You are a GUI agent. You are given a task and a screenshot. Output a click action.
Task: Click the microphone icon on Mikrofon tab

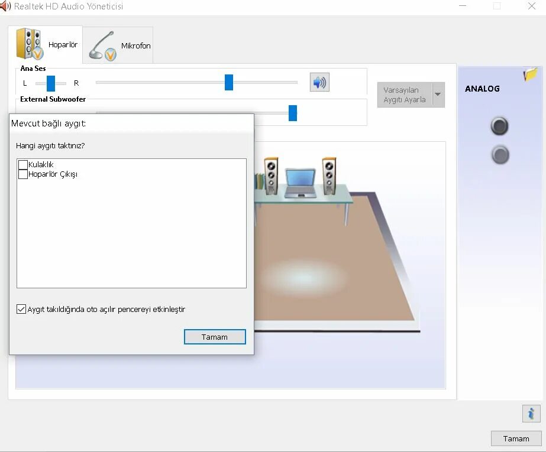[x=102, y=46]
